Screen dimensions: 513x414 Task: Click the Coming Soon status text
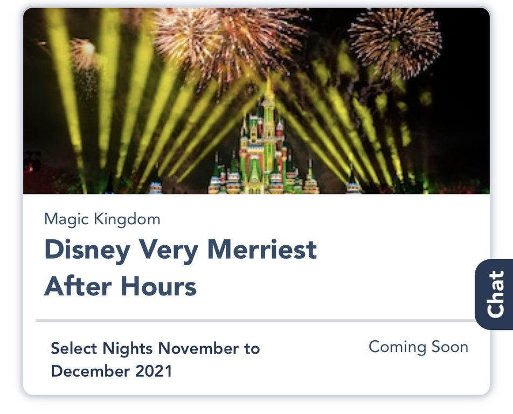click(418, 347)
